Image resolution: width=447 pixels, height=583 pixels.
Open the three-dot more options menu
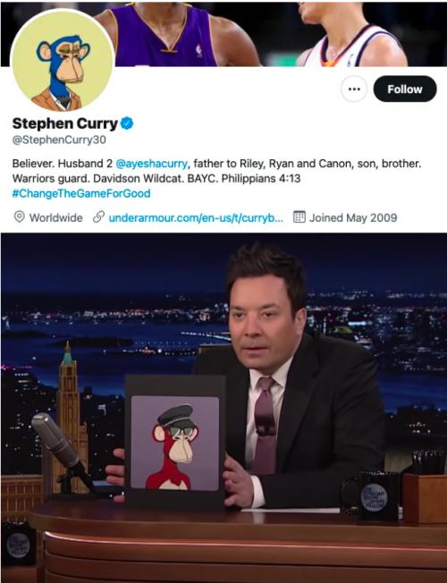(x=354, y=89)
